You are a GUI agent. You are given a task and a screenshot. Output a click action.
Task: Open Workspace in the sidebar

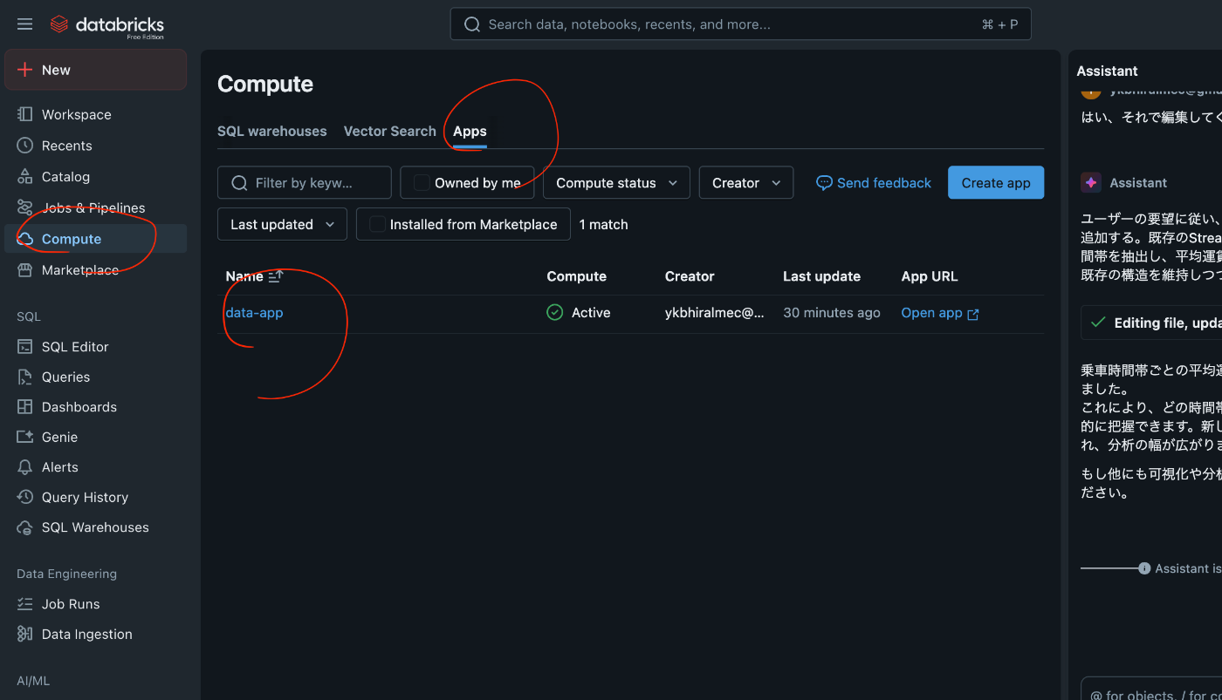tap(95, 114)
